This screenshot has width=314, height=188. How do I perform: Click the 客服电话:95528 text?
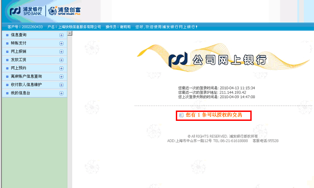point(266,141)
